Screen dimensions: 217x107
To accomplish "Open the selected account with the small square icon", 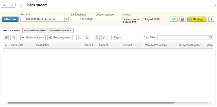I will 66,19.
